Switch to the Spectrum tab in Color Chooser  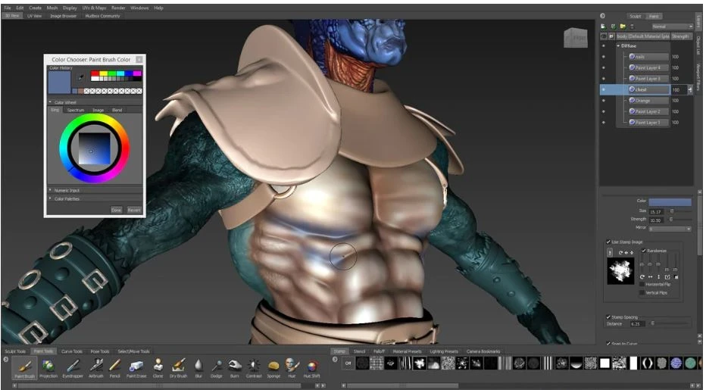(x=76, y=110)
